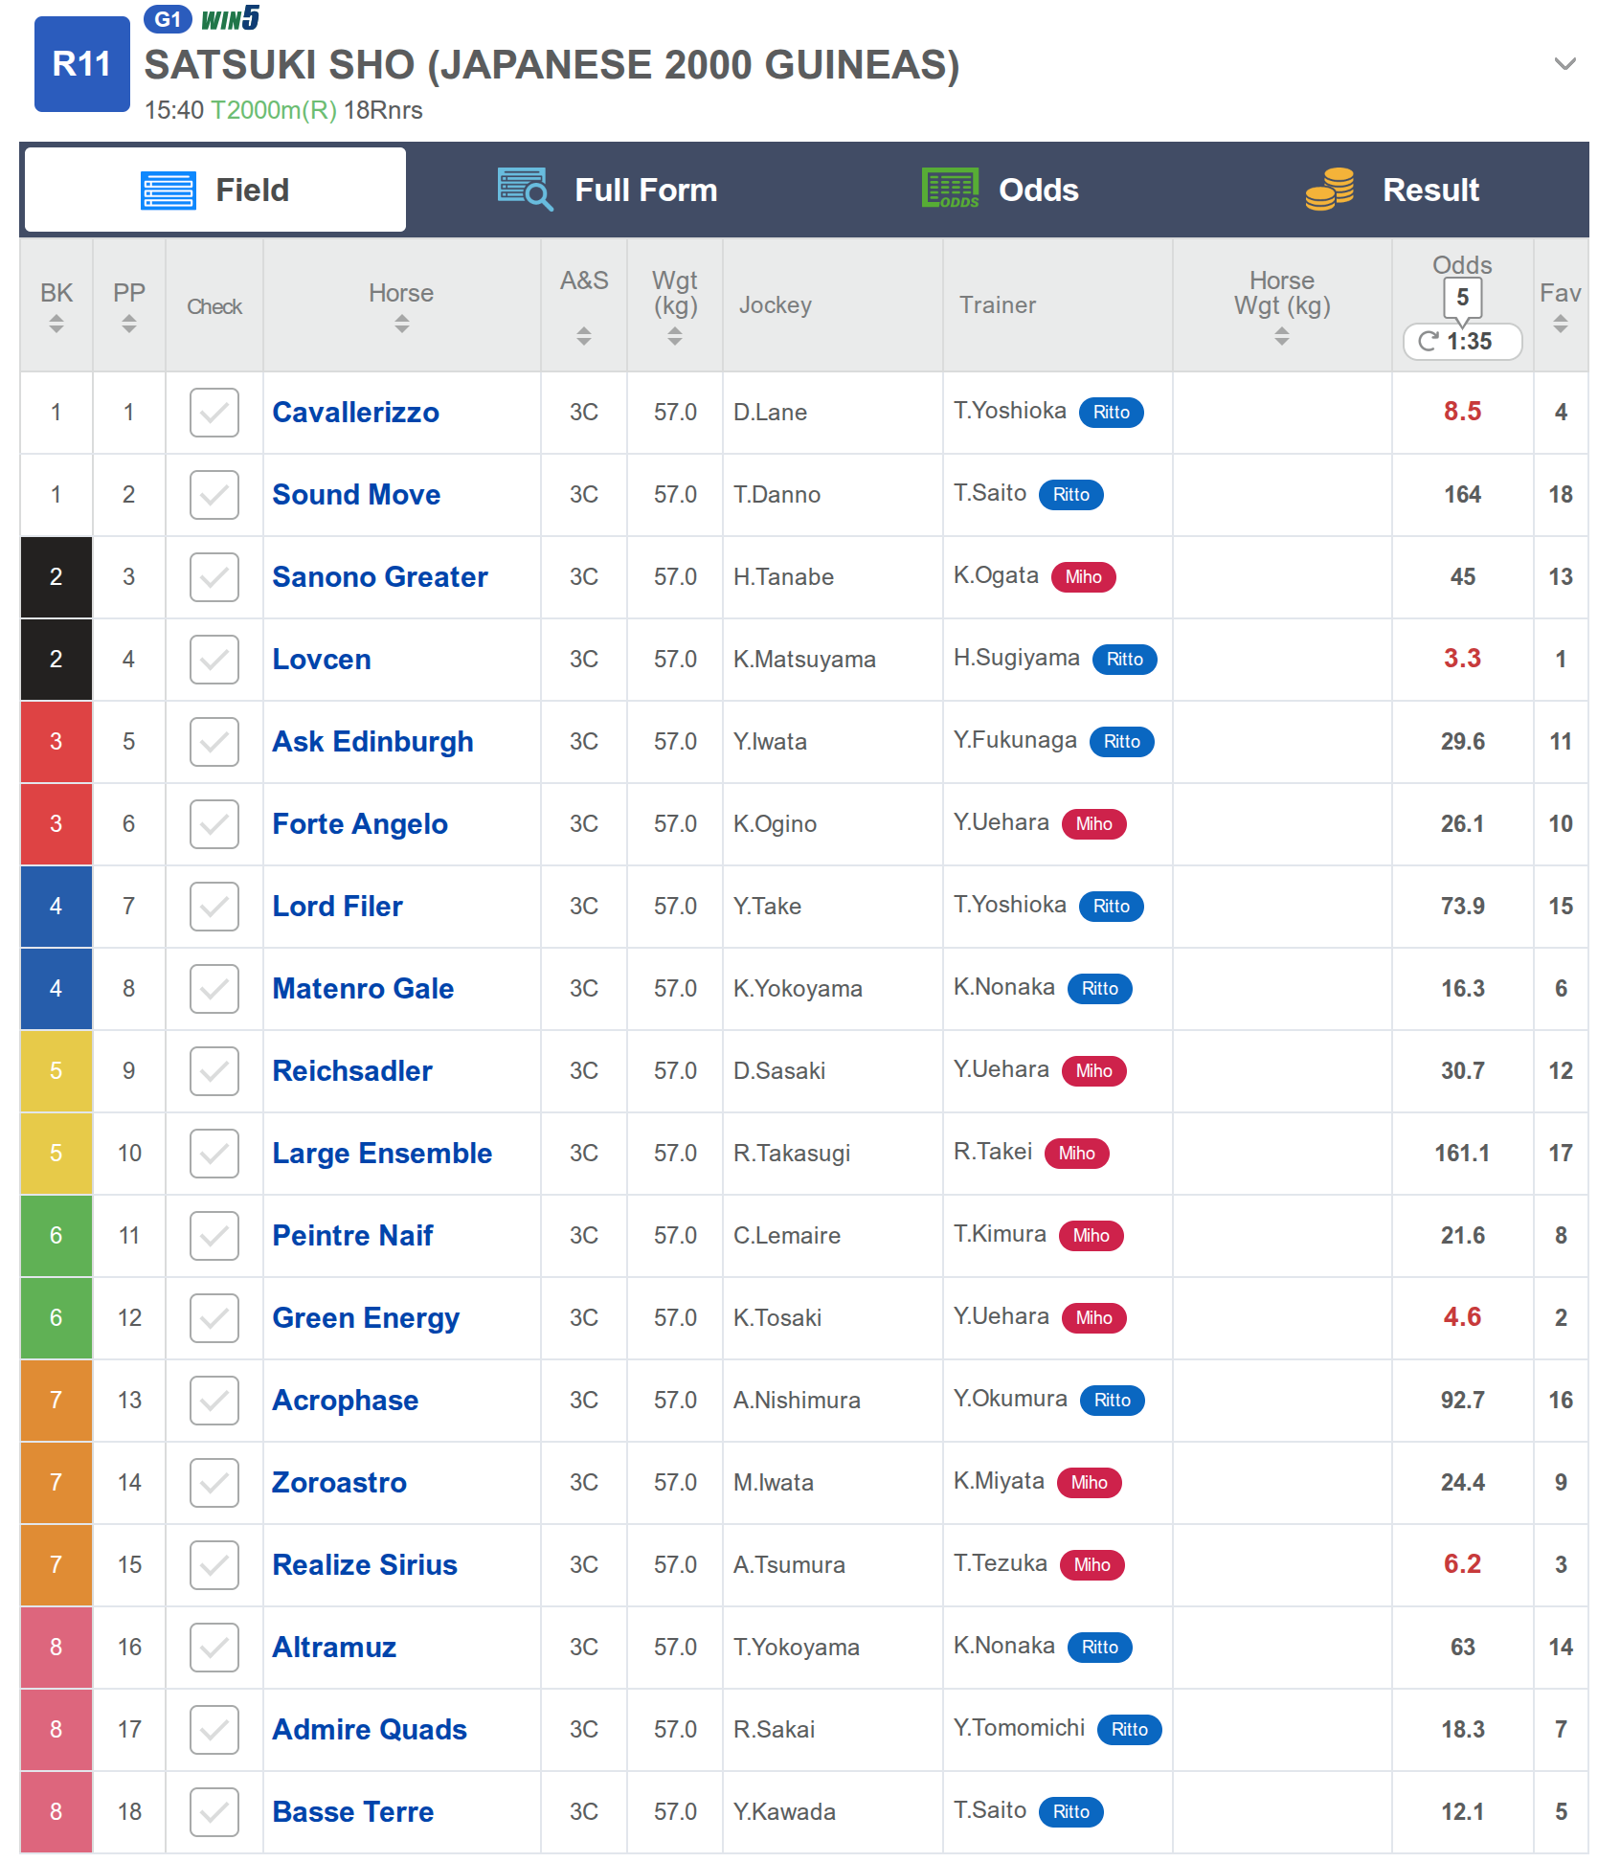Open horse page for Sanono Greater
1598x1862 pixels.
point(380,577)
